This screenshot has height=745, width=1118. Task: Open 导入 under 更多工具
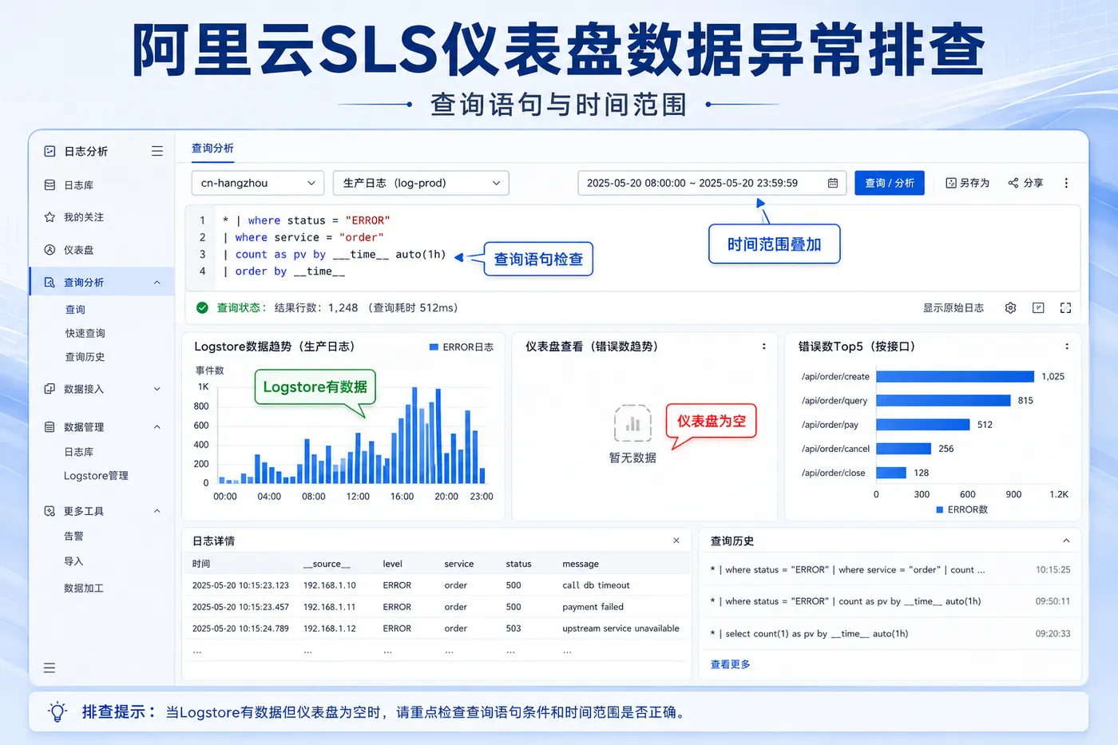73,561
